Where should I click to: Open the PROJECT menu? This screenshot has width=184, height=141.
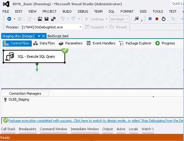(x=50, y=12)
